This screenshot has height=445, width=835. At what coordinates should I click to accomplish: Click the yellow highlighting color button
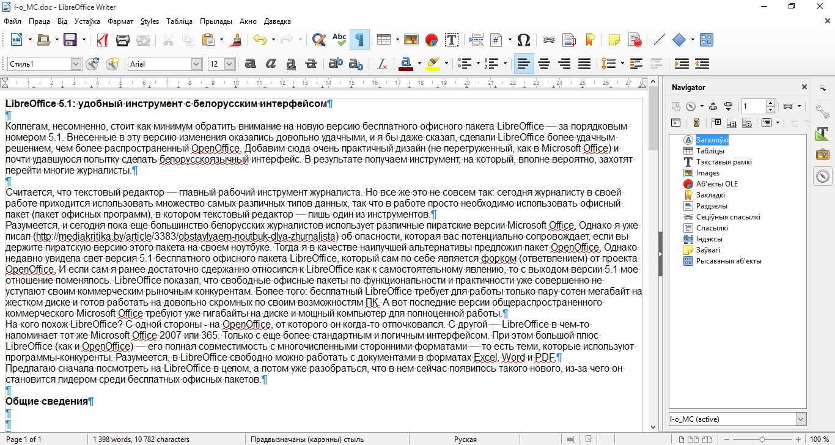point(432,64)
